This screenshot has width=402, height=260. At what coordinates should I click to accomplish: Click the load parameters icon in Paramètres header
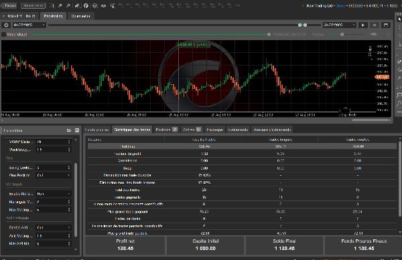tap(69, 130)
